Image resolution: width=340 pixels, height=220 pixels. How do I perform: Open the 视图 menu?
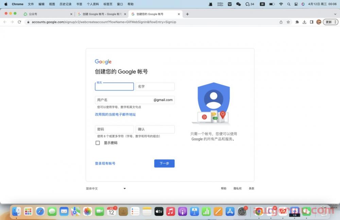tap(52, 4)
